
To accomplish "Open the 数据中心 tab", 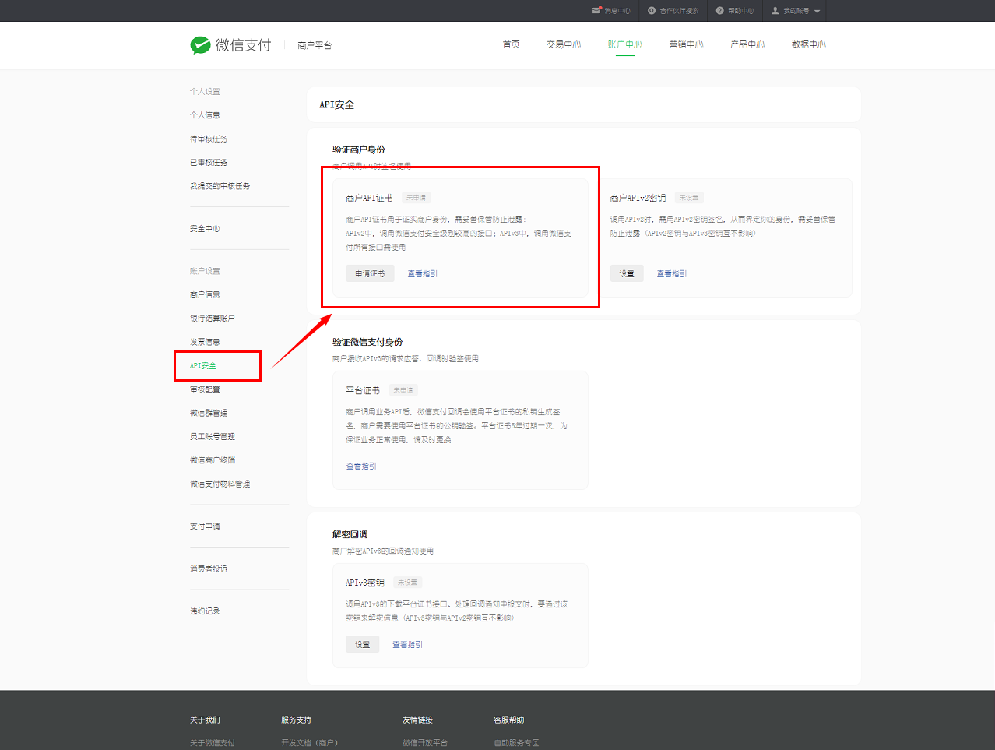I will pos(809,44).
